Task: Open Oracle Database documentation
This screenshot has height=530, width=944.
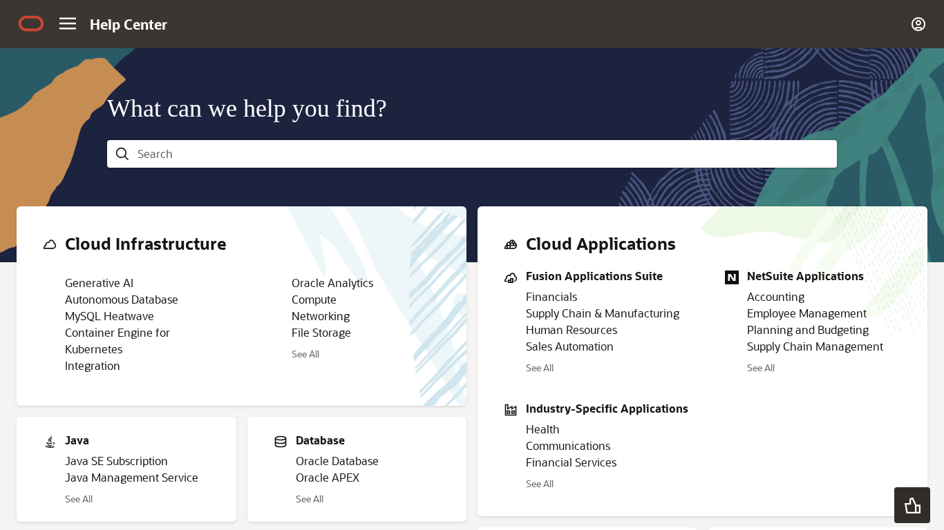Action: point(337,461)
